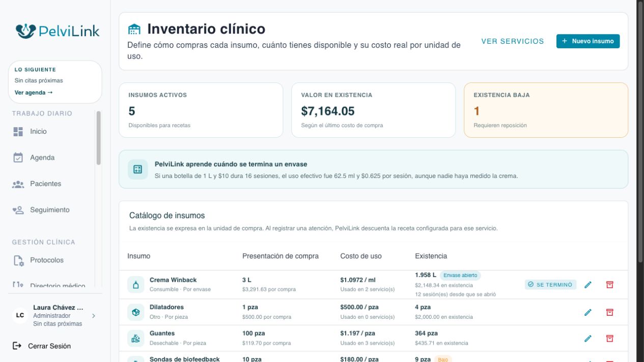
Task: Click the $7,164.05 total value
Action: (x=328, y=111)
